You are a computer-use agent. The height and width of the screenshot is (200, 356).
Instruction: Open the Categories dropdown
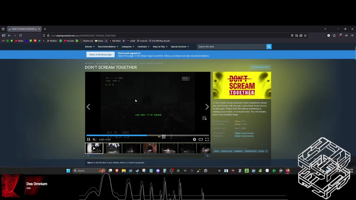click(x=128, y=47)
